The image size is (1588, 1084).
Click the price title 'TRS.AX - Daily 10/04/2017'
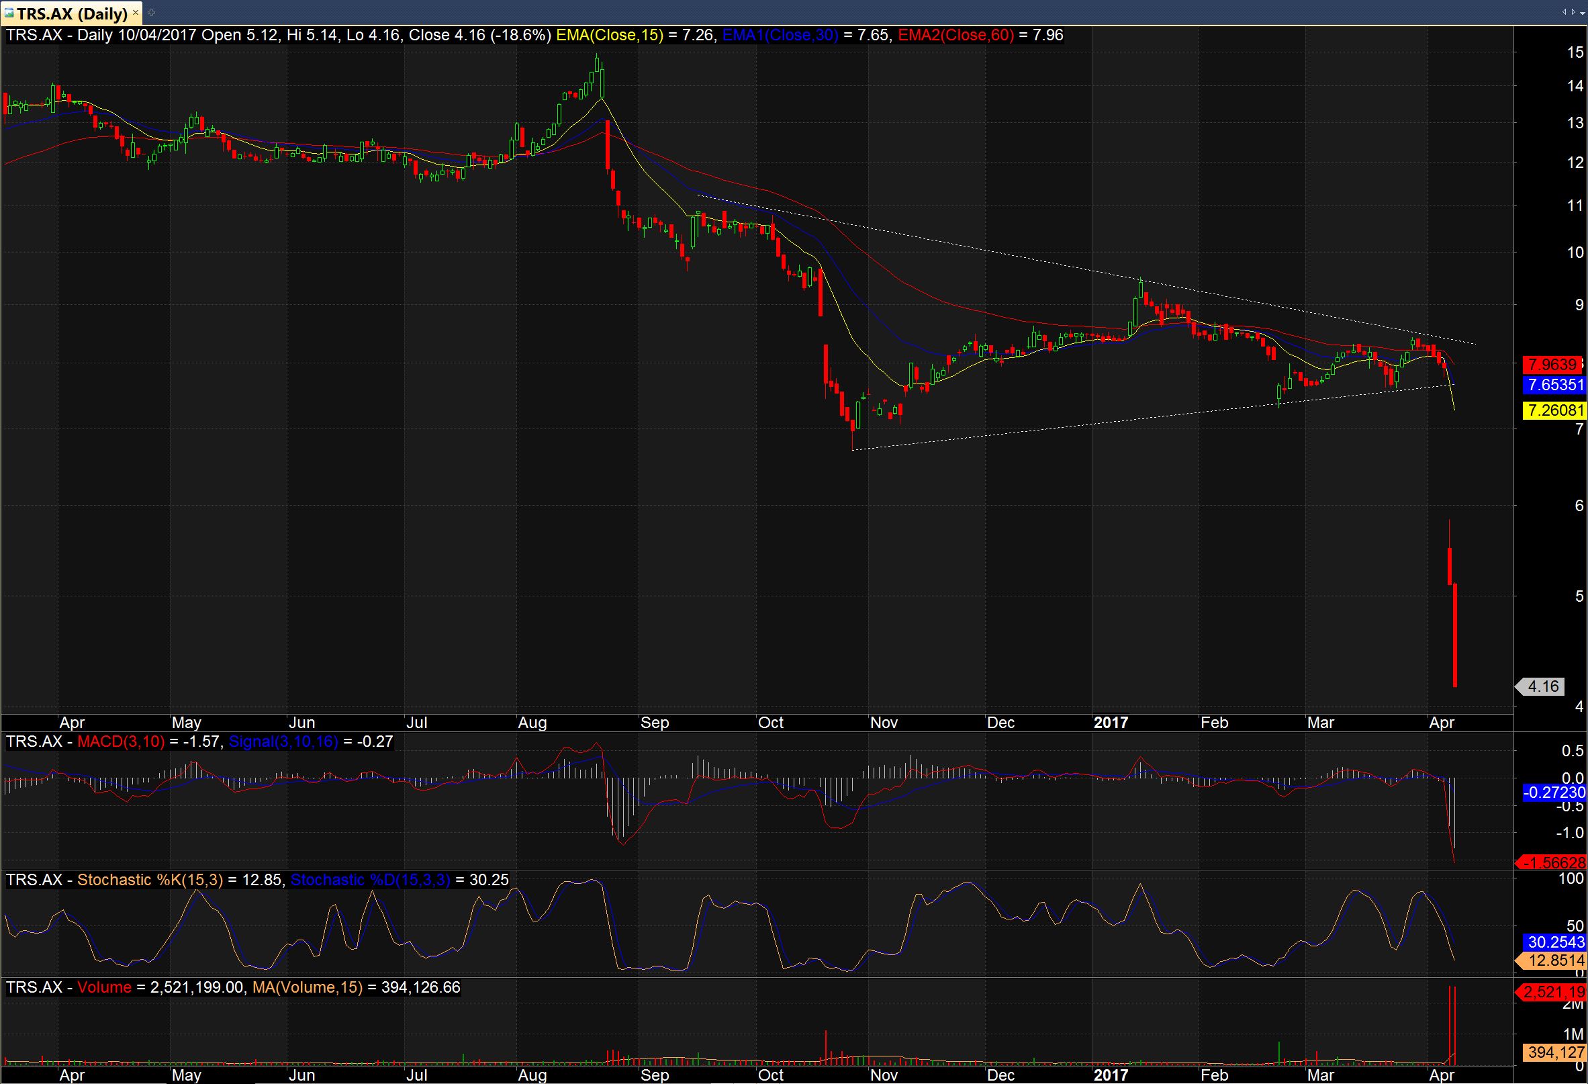(x=101, y=35)
